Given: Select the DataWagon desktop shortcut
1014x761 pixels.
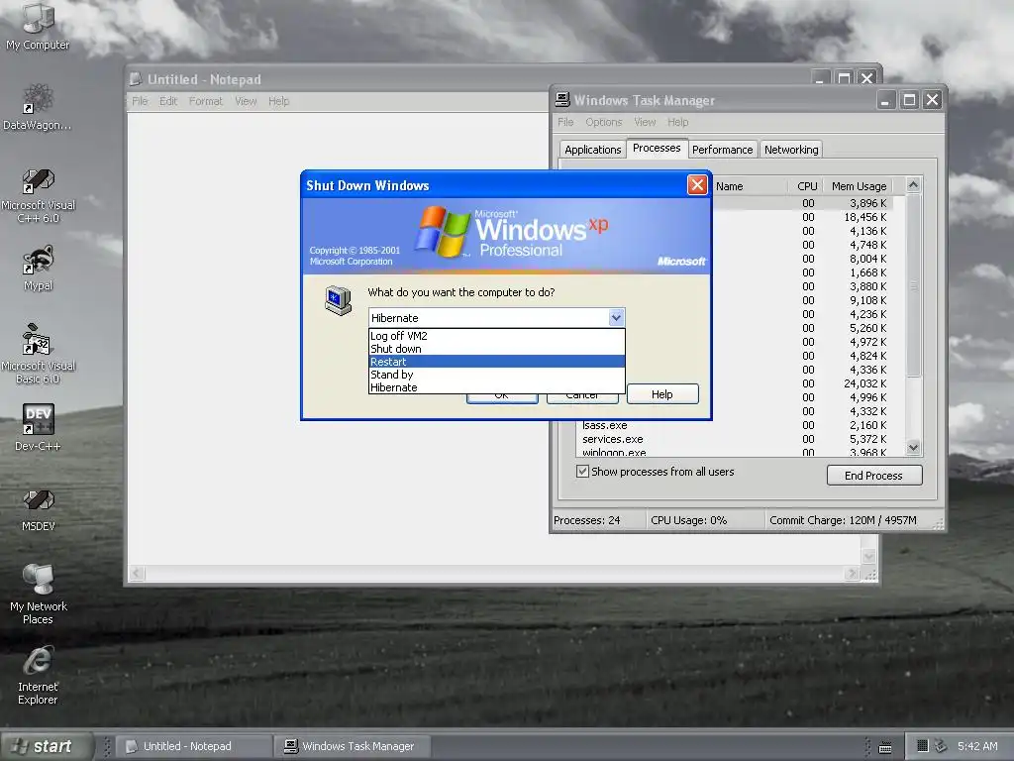Looking at the screenshot, I should (38, 107).
